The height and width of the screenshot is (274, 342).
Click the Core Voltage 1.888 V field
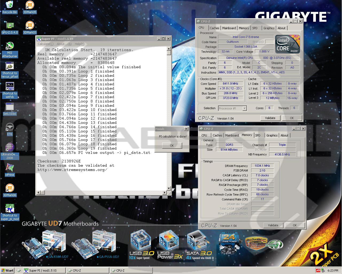[x=264, y=51]
